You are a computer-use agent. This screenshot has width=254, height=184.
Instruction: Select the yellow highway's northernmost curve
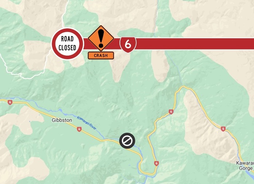click(183, 87)
